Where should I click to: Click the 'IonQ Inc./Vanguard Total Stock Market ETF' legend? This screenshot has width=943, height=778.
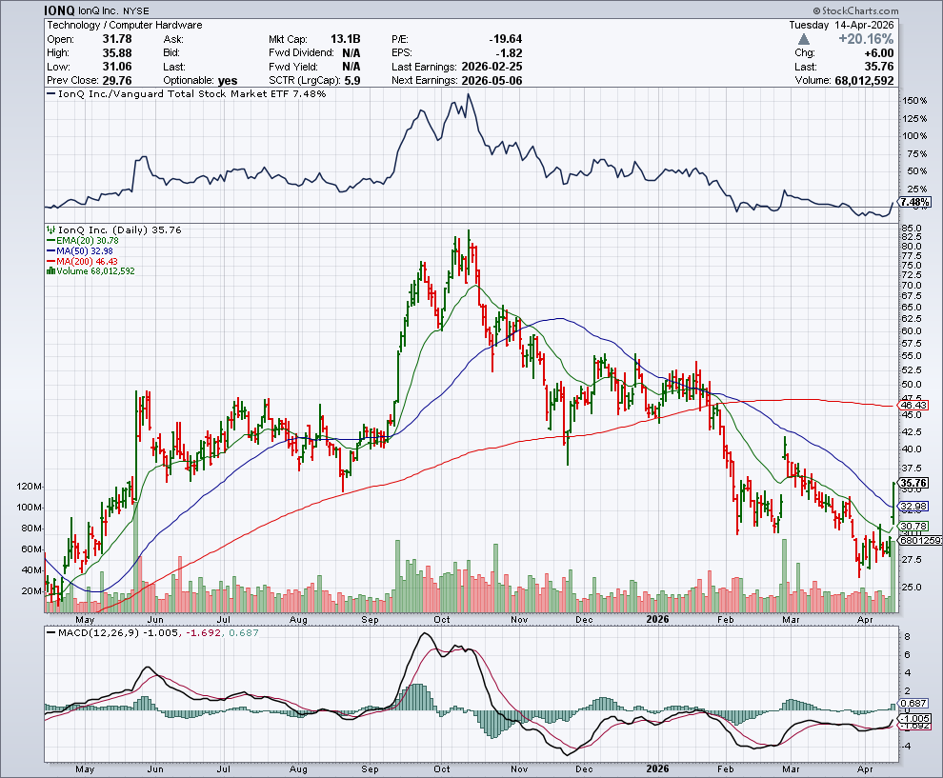coord(173,93)
